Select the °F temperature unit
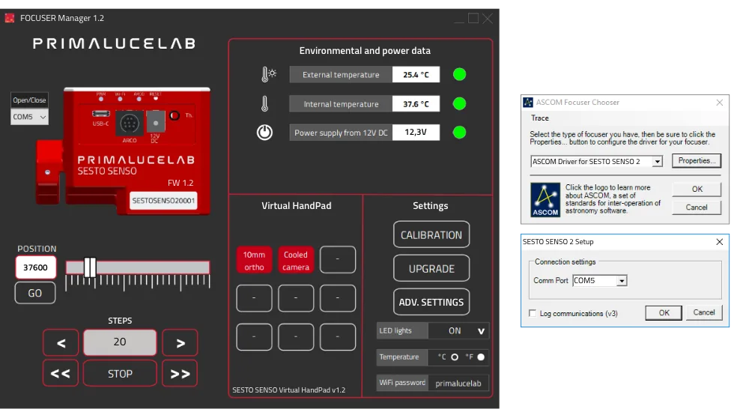Screen dimensions: 749x418 pos(481,357)
